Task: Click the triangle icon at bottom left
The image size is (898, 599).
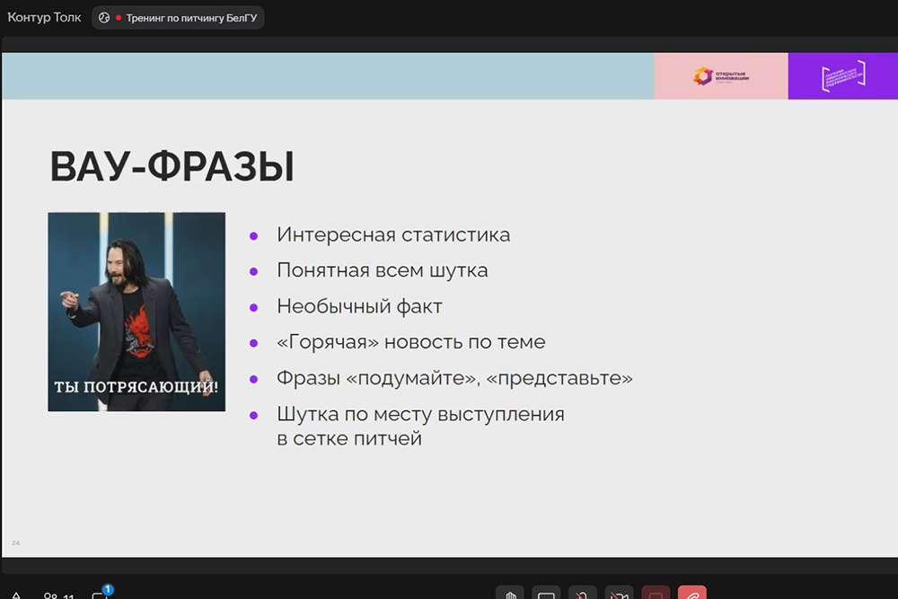Action: pos(16,595)
